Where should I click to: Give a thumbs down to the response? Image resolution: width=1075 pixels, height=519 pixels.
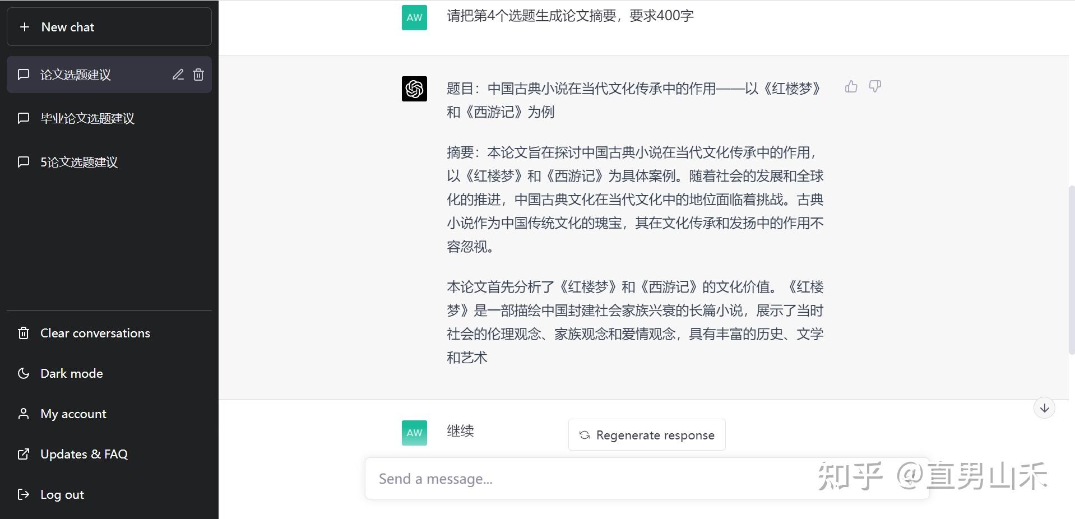click(x=875, y=86)
